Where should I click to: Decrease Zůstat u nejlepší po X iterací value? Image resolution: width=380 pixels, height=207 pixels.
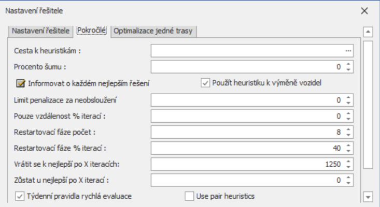coord(348,183)
